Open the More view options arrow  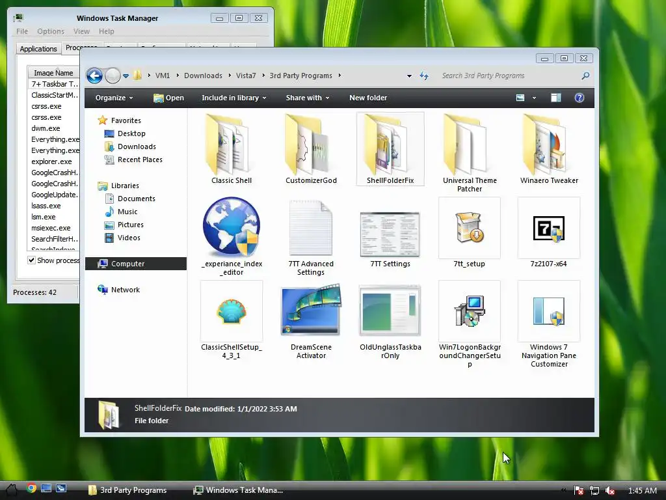(x=534, y=98)
